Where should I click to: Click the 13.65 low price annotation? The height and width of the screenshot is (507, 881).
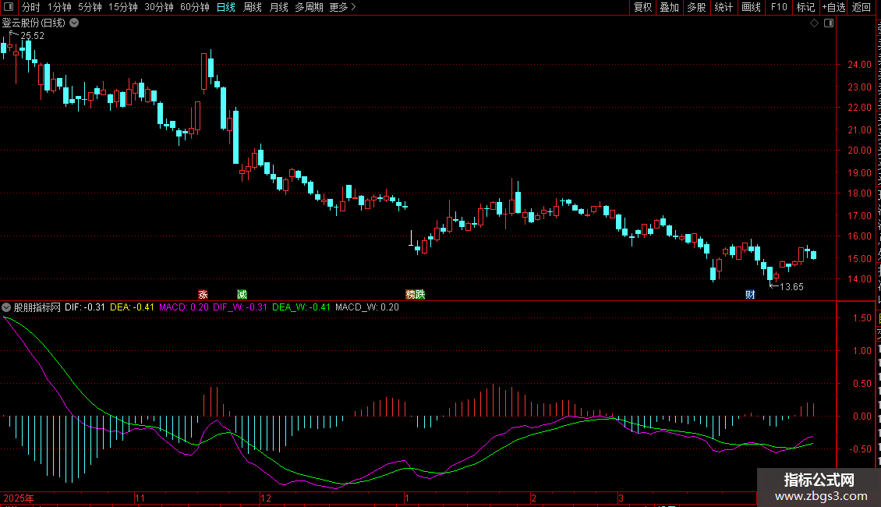coord(791,287)
